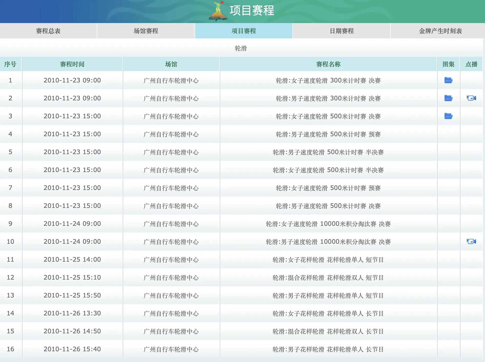Click the 图集 column header

[x=448, y=64]
